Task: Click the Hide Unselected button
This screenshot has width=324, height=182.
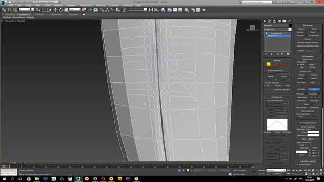Action: tap(307, 111)
